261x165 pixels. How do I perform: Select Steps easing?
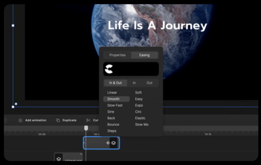point(112,131)
